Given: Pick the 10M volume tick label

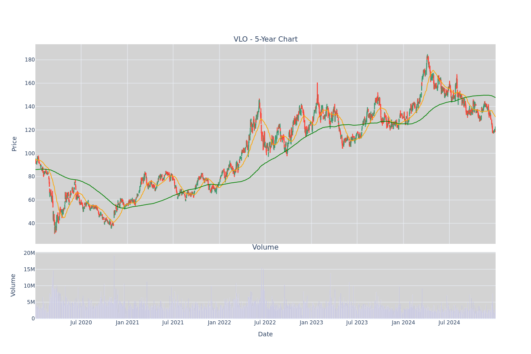Looking at the screenshot, I should click(29, 286).
